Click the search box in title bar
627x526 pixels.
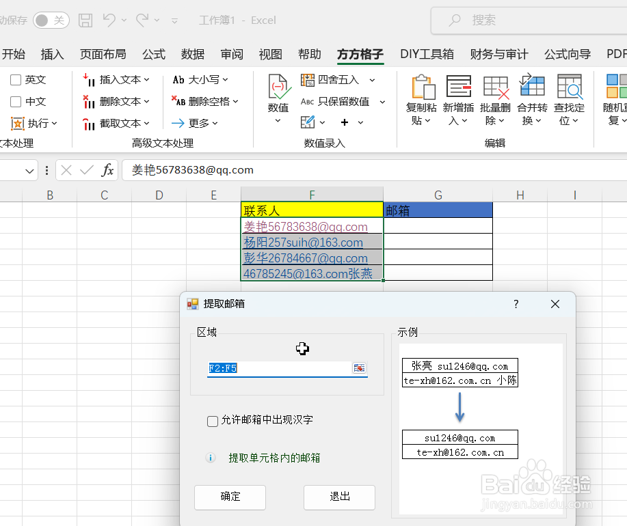point(529,20)
